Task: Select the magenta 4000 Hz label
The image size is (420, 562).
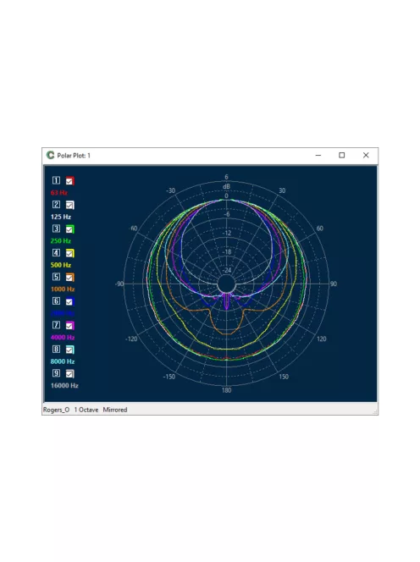Action: tap(63, 337)
